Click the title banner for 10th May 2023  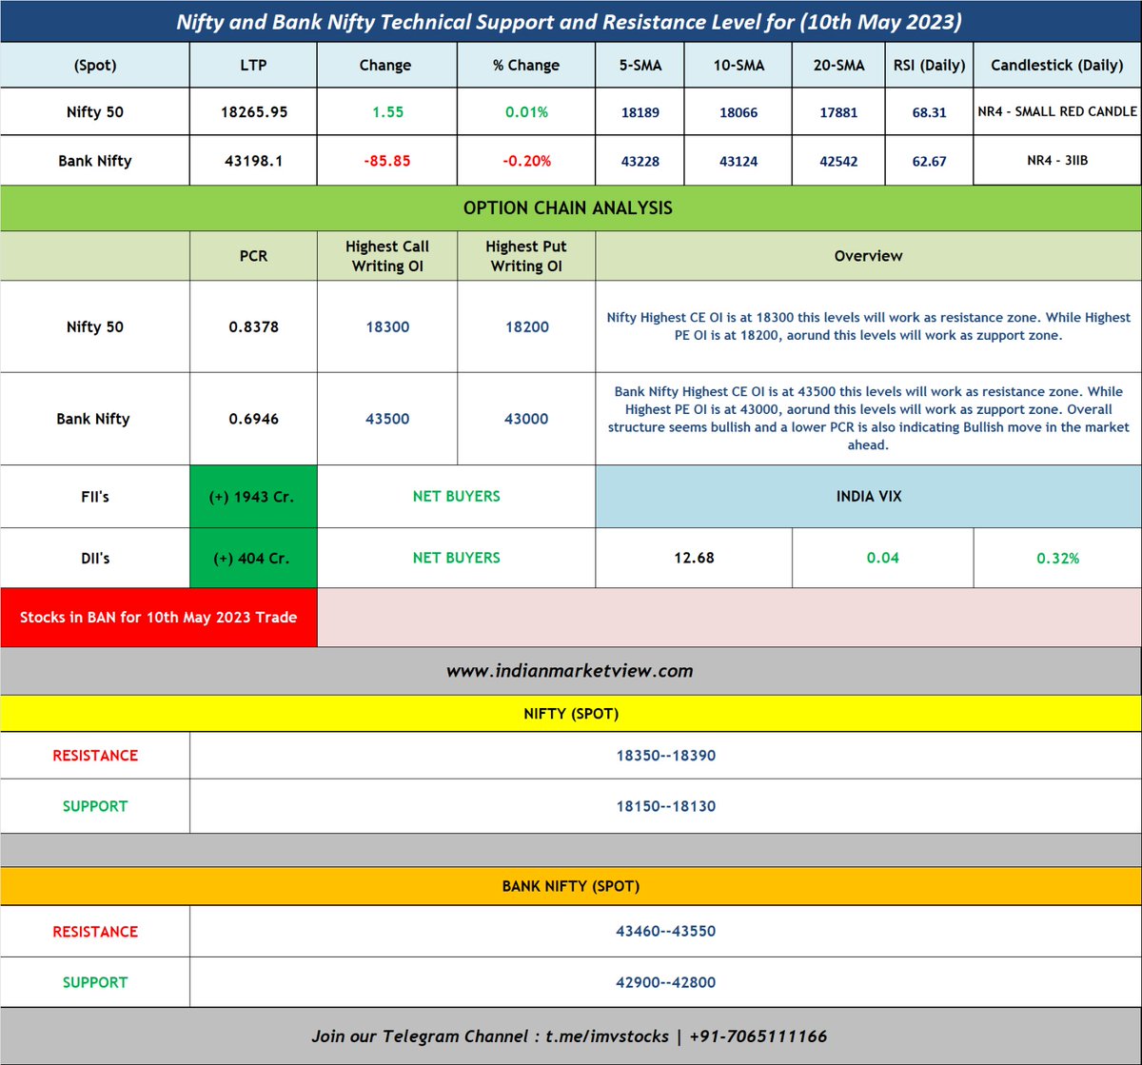(x=571, y=21)
